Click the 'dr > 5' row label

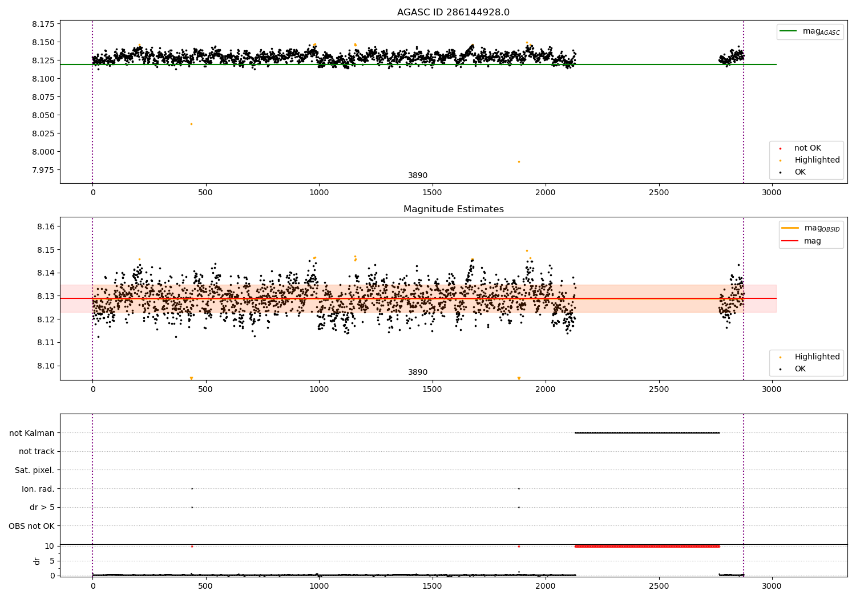click(x=42, y=508)
